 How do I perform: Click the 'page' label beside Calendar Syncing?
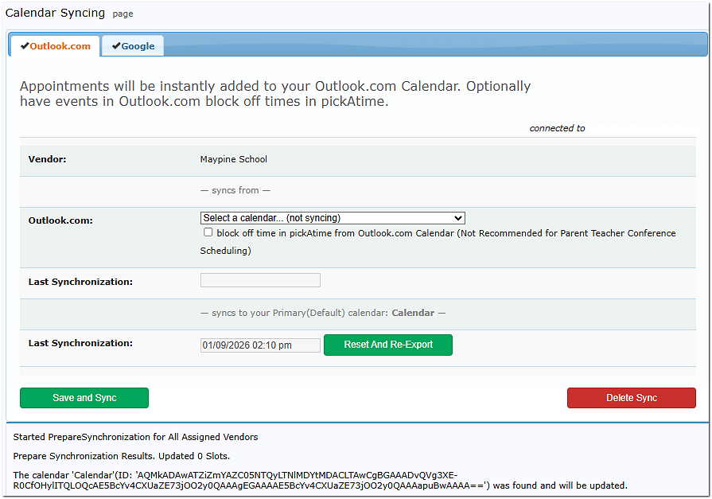click(123, 14)
